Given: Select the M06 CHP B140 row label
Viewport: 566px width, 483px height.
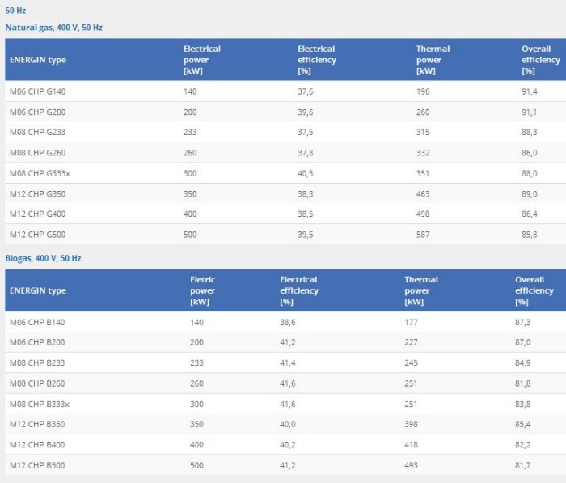Looking at the screenshot, I should click(x=37, y=322).
